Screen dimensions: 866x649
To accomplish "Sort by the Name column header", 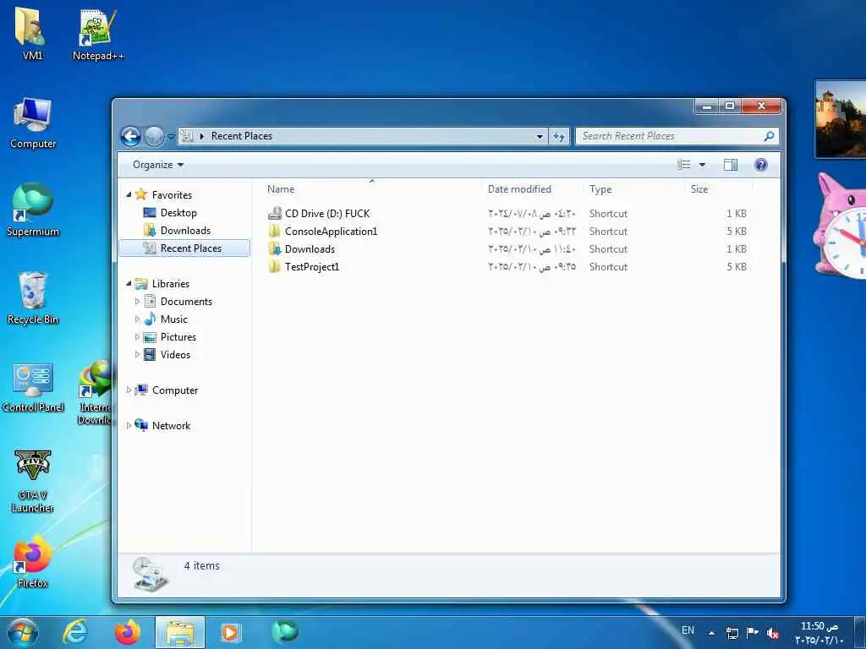I will 371,189.
